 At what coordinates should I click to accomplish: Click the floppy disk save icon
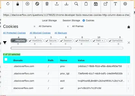pyautogui.click(x=96, y=4)
